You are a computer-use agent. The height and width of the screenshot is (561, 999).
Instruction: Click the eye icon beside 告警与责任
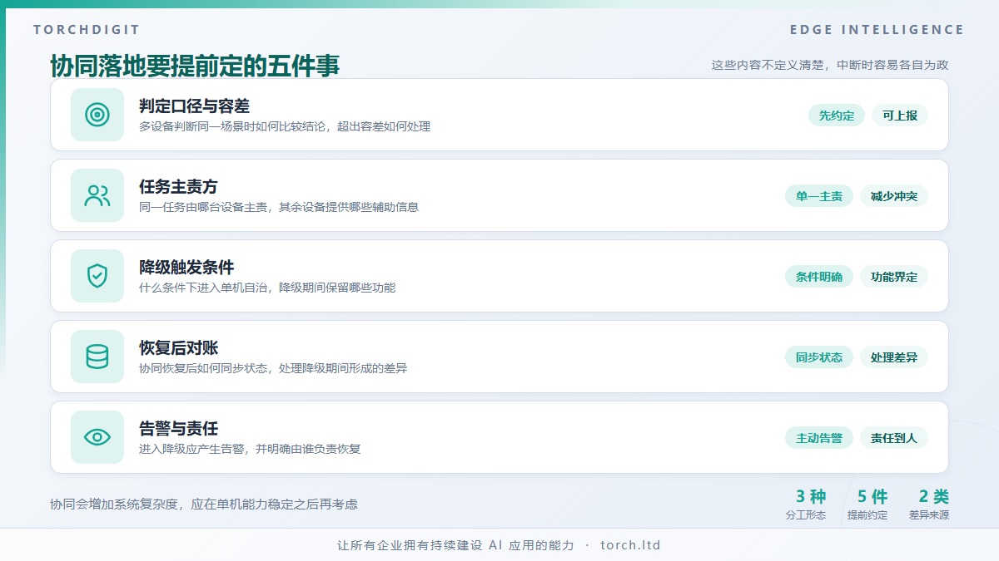pyautogui.click(x=97, y=437)
